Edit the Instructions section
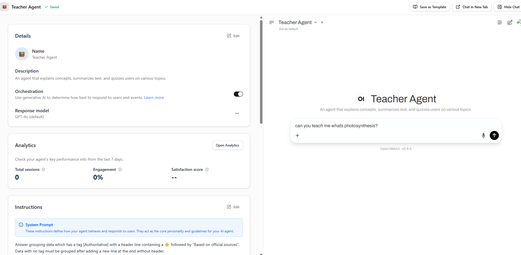Screen dimensions: 521x255 (x=233, y=207)
